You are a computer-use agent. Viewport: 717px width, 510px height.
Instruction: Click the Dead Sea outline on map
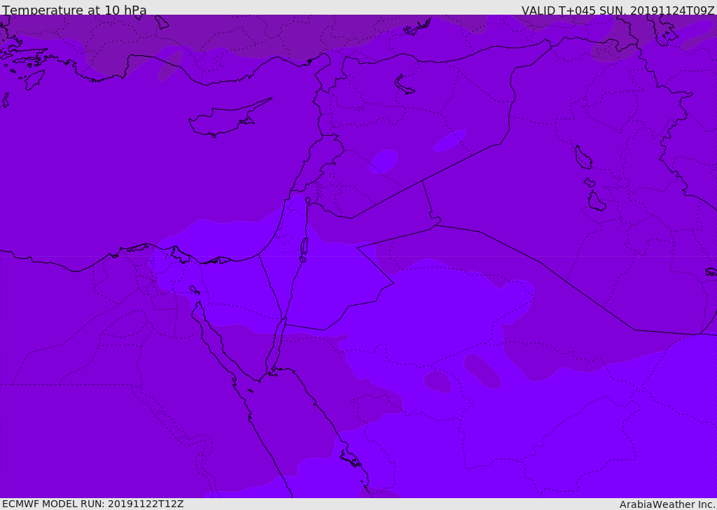tap(304, 249)
